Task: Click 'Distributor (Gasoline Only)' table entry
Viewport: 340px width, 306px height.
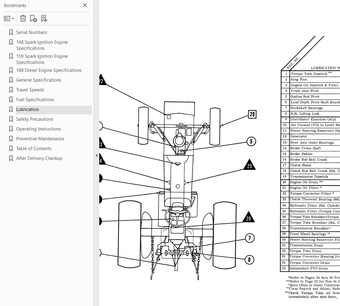Action: 313,119
